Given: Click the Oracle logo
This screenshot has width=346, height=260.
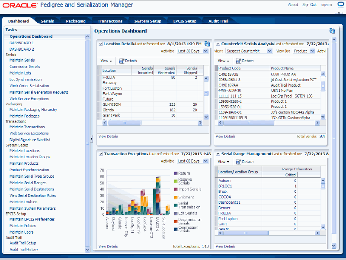Looking at the screenshot, I should pos(20,5).
